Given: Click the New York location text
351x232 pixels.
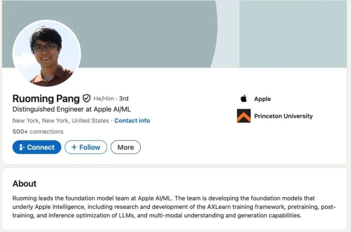Looking at the screenshot, I should click(x=60, y=120).
